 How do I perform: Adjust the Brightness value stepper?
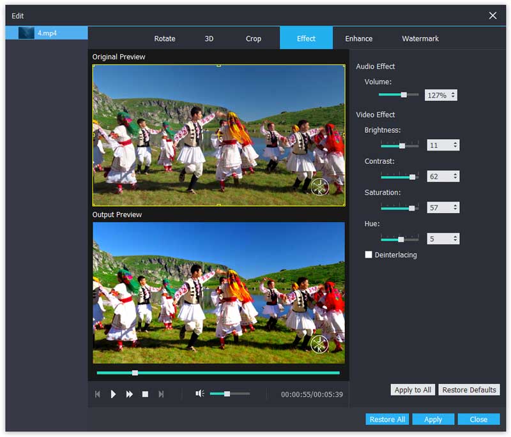(455, 145)
